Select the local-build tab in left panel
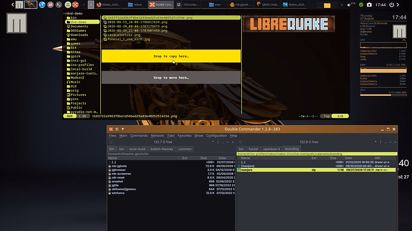Viewport: 412px width, 231px height. tap(137, 149)
